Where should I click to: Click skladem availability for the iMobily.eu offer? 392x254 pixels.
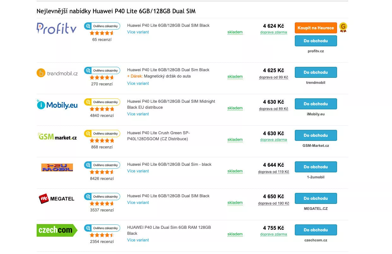[x=235, y=108]
